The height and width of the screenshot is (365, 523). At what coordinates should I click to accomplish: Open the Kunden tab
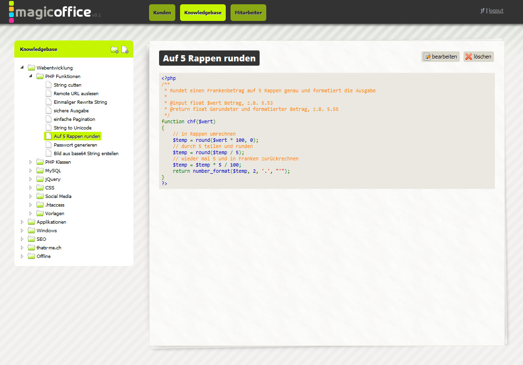162,13
